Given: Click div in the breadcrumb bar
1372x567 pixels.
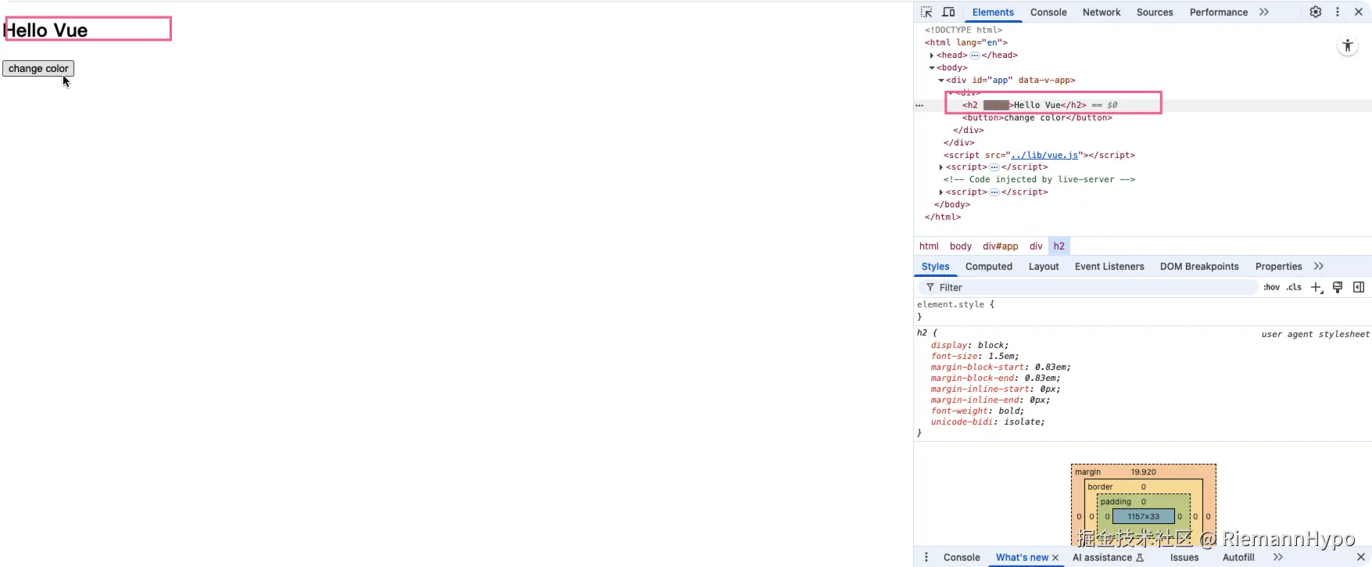Looking at the screenshot, I should click(x=1036, y=246).
